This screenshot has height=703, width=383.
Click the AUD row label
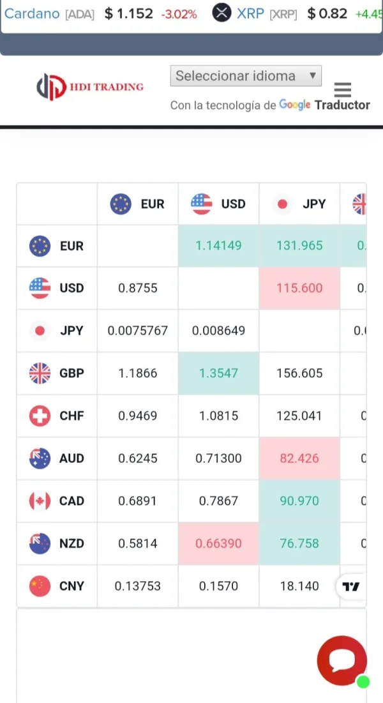(x=71, y=458)
